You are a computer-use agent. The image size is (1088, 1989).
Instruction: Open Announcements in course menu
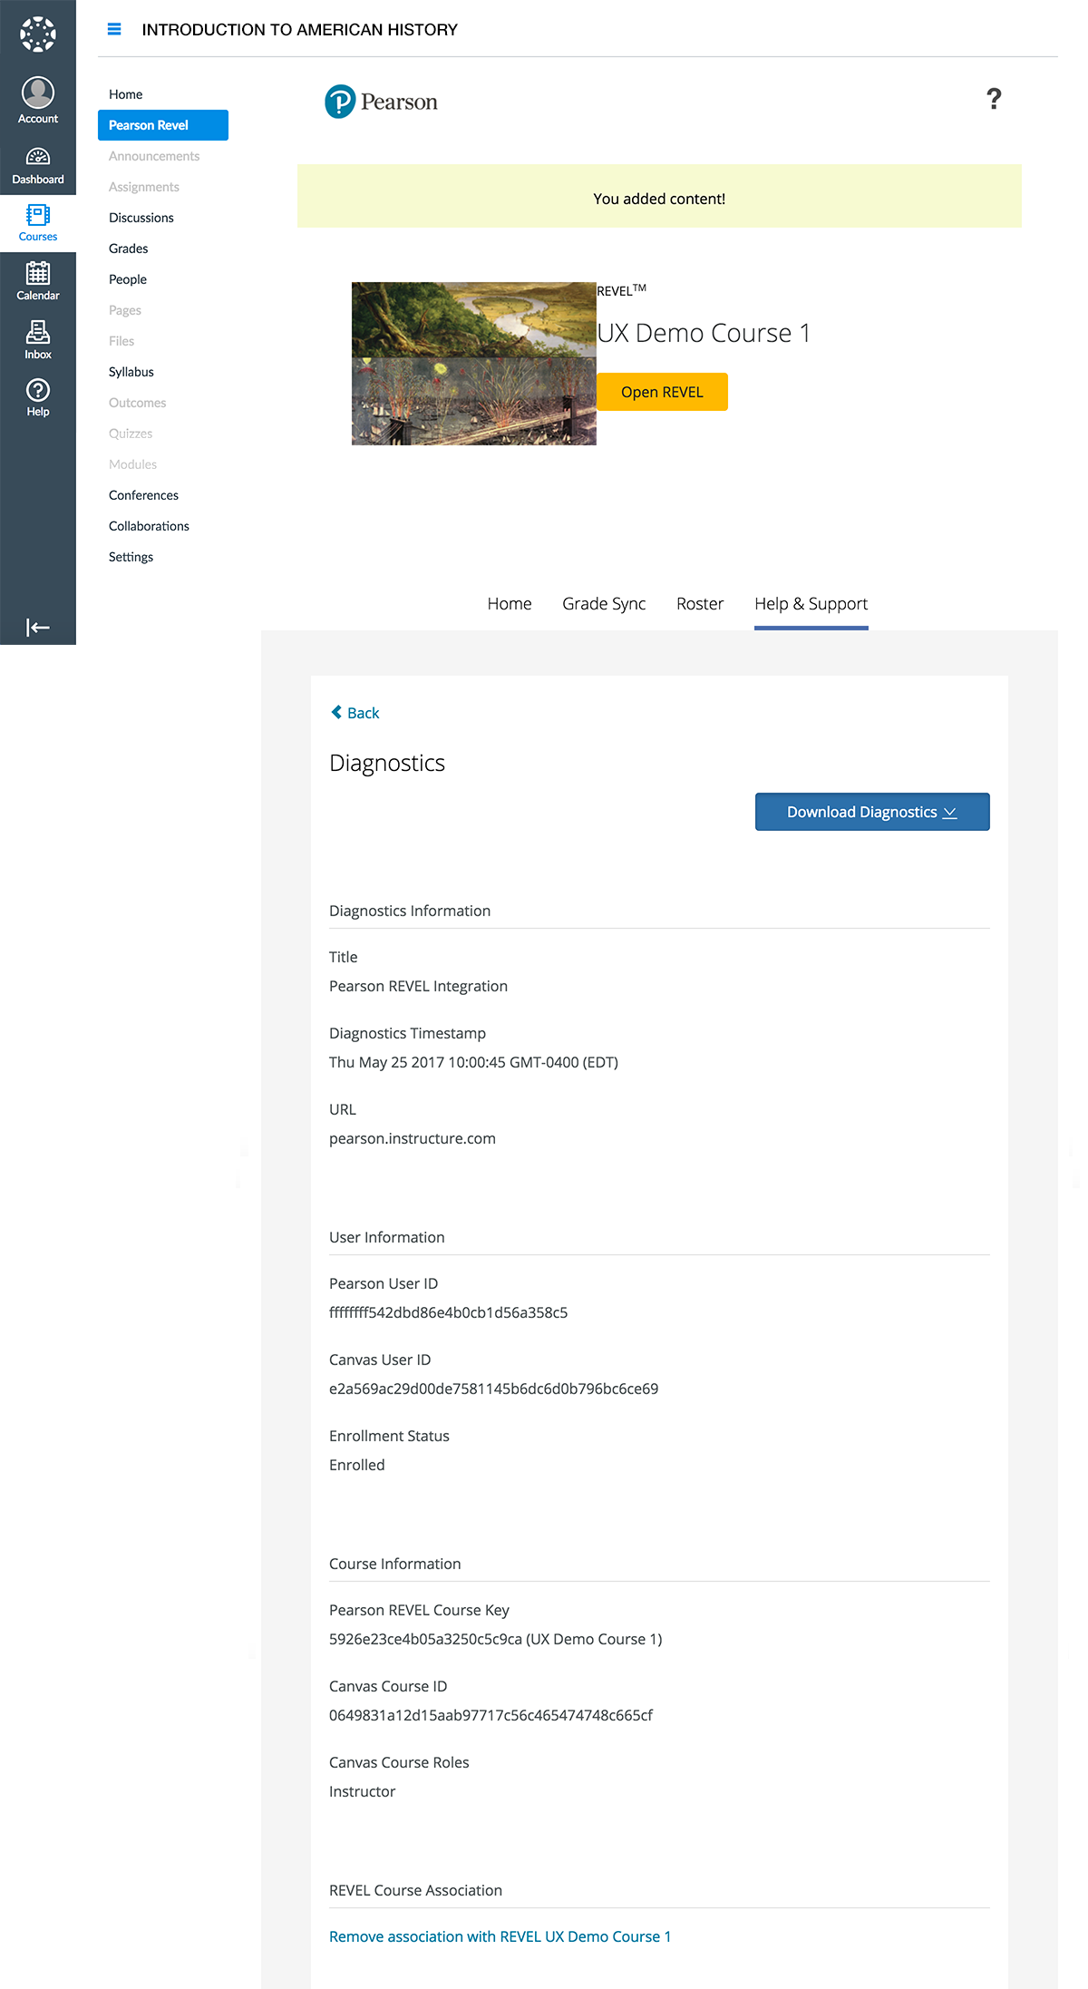pos(154,156)
